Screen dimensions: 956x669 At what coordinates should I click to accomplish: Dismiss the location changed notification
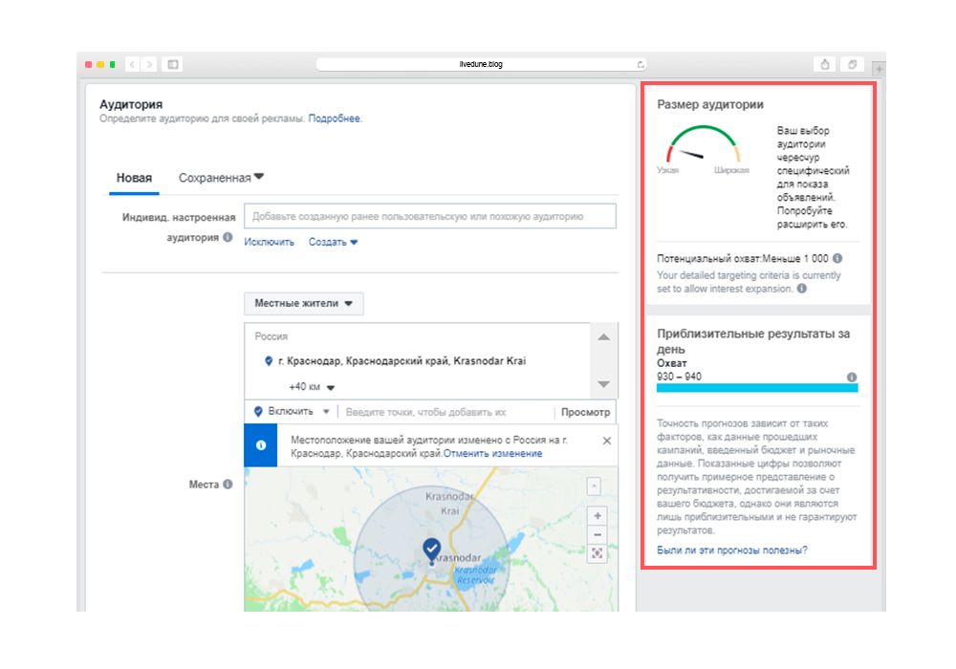point(606,441)
